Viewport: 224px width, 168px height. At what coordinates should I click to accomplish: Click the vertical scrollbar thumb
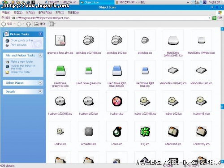222,107
